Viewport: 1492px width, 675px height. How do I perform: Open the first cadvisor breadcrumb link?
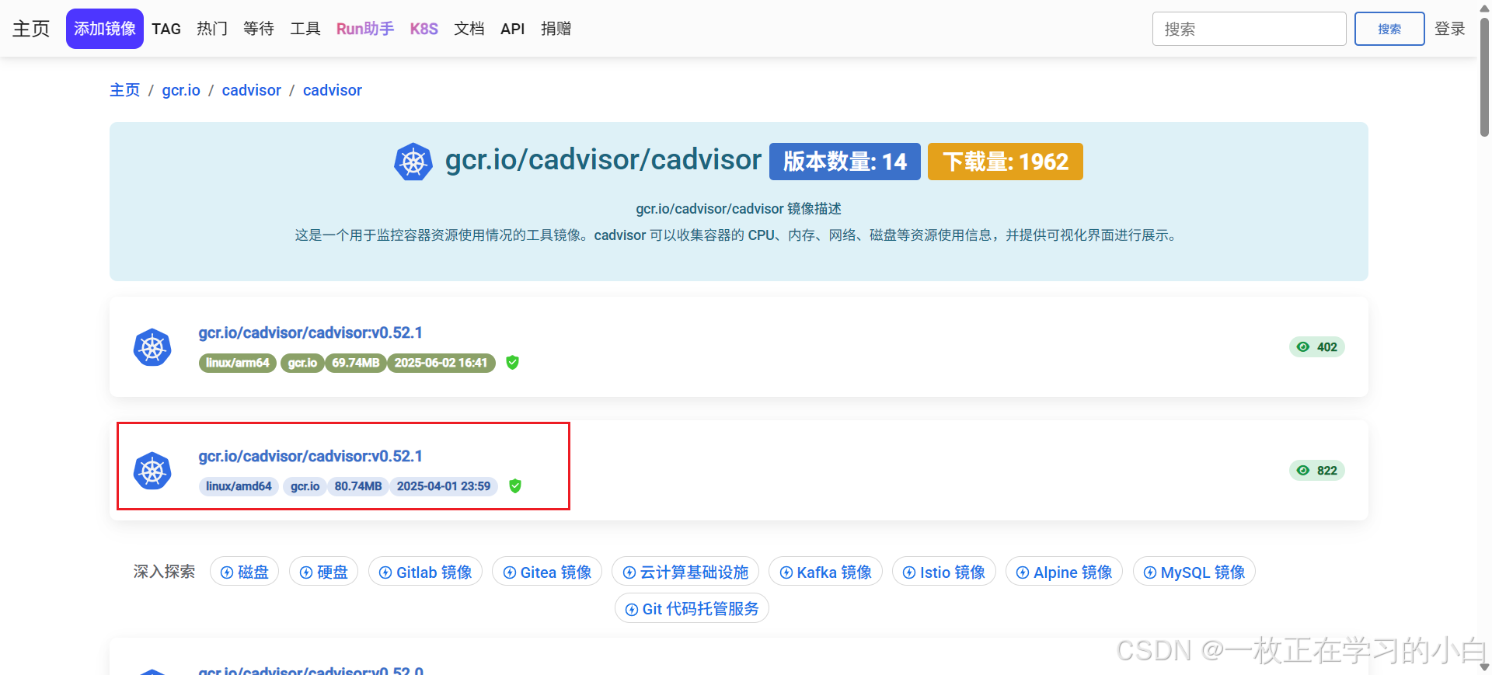[252, 90]
